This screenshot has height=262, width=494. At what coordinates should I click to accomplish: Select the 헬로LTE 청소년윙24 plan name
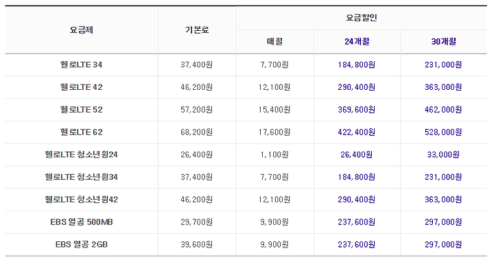pyautogui.click(x=81, y=154)
